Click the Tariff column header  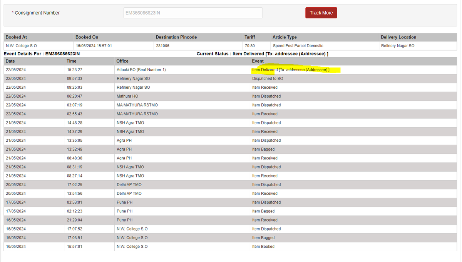(257, 37)
